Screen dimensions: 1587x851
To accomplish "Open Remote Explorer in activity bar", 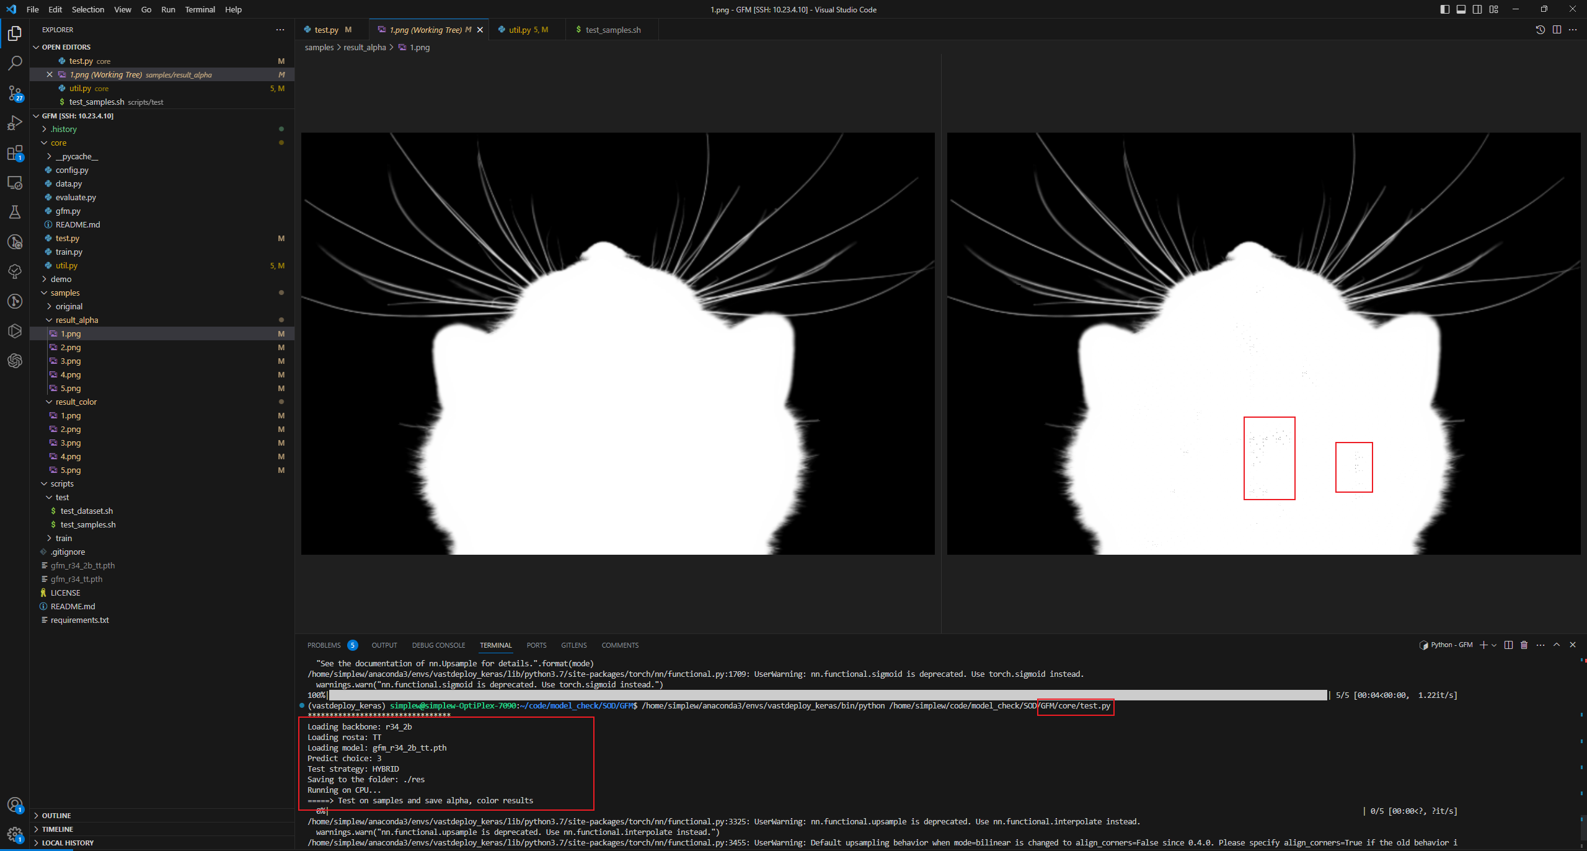I will pos(15,183).
